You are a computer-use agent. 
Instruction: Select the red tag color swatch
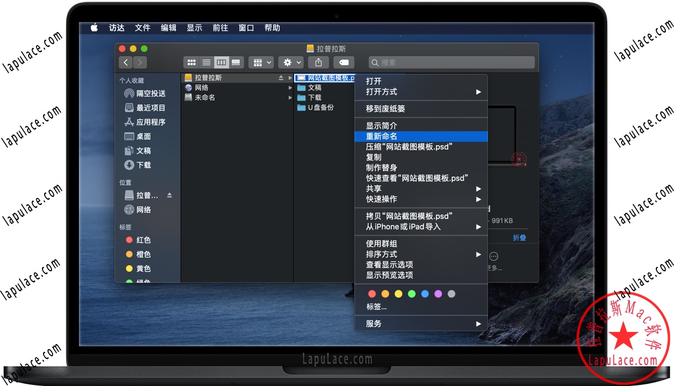tap(372, 293)
